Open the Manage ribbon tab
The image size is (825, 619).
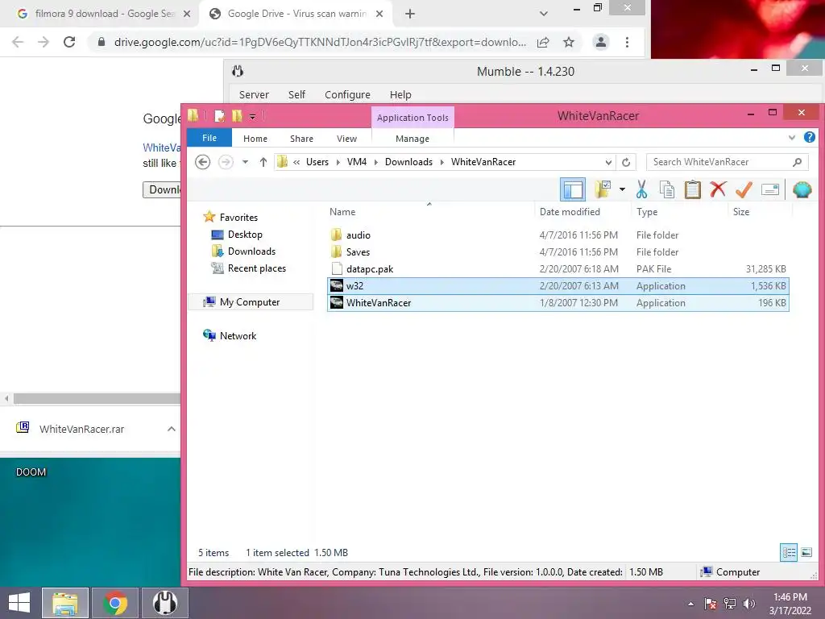click(x=412, y=139)
